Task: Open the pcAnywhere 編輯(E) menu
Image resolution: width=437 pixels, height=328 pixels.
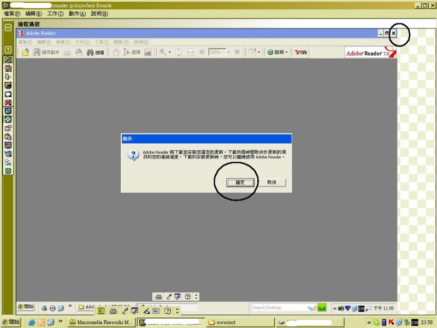Action: point(33,14)
